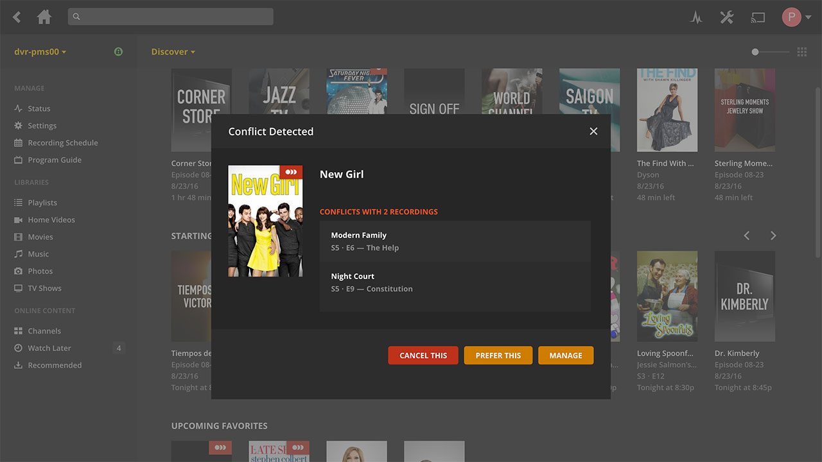This screenshot has width=822, height=462.
Task: Switch to grid view icon
Action: (x=802, y=52)
